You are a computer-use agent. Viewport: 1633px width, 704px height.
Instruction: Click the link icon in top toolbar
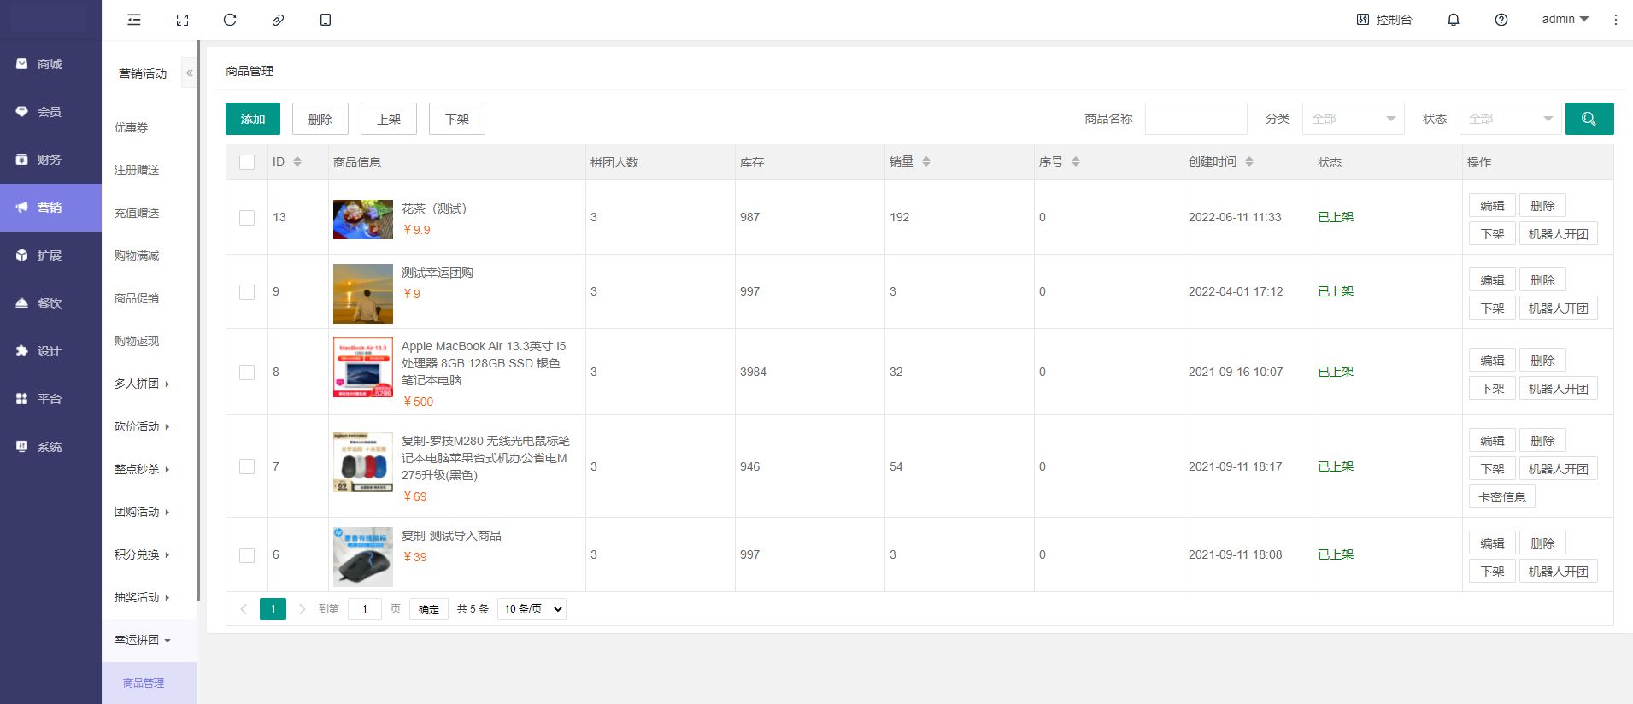pos(278,20)
